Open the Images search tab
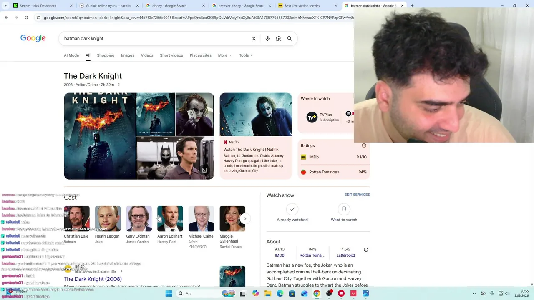The width and height of the screenshot is (534, 300). [x=128, y=55]
